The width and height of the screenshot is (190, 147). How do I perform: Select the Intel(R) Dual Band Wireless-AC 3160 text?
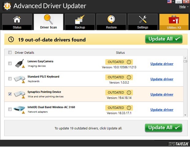click(51, 107)
